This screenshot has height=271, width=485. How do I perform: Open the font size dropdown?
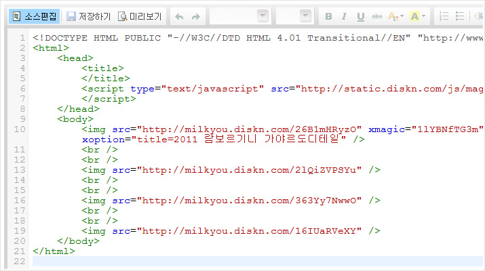coord(294,16)
